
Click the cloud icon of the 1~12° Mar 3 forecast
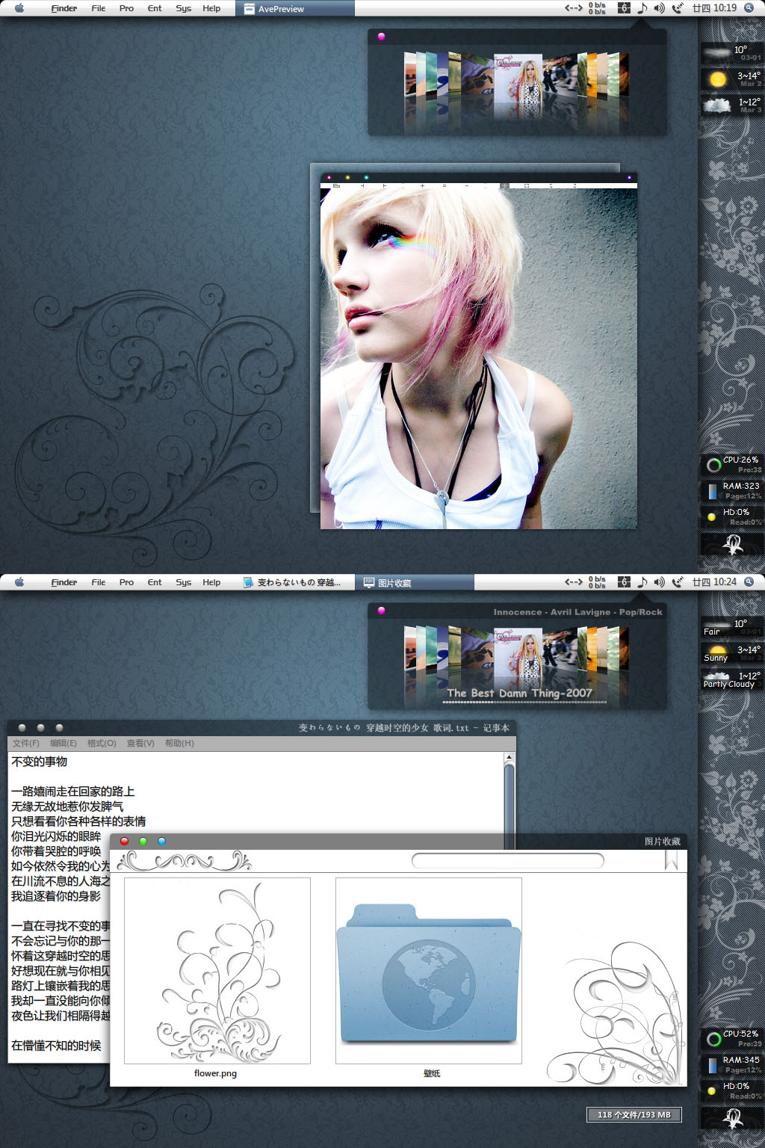717,105
